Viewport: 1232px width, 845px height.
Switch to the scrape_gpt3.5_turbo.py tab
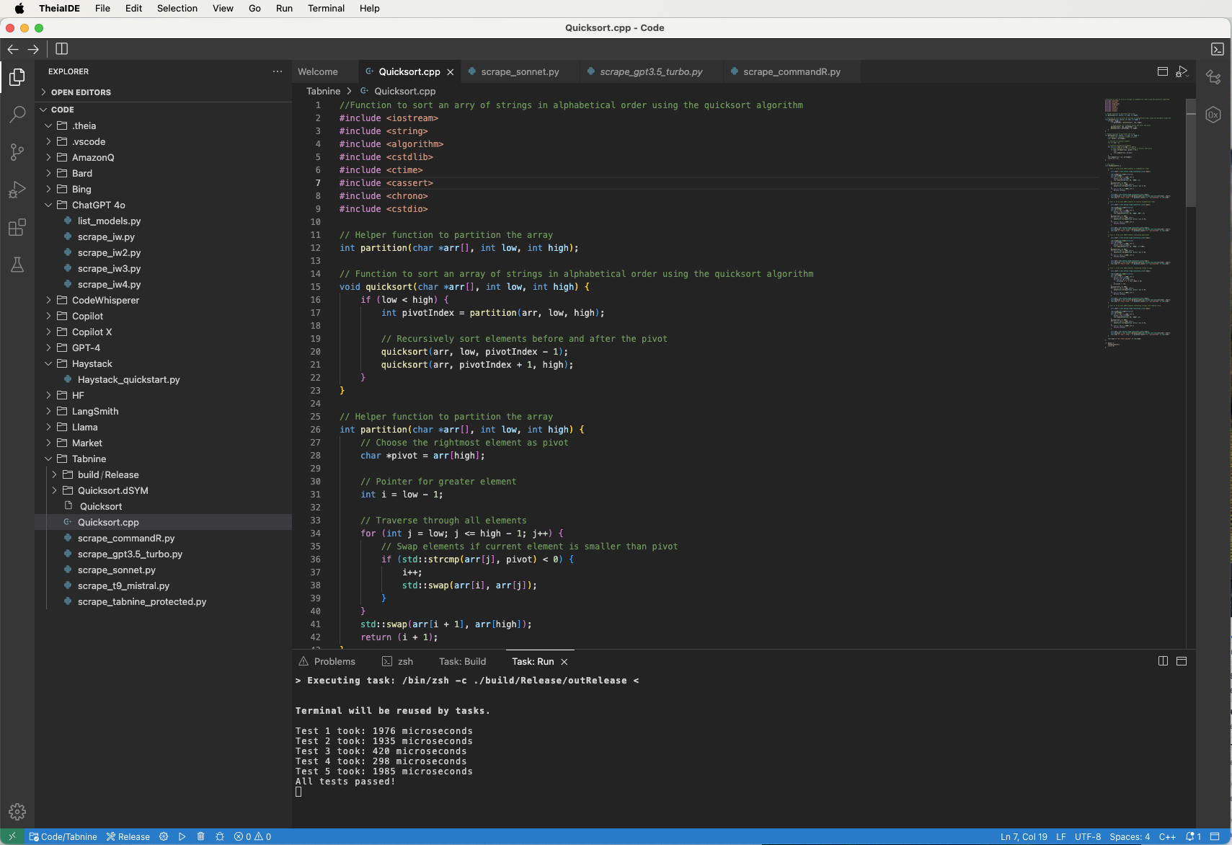(650, 71)
